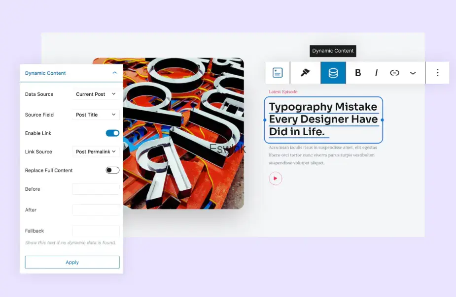Collapse the Dynamic Content panel
456x297 pixels.
[x=115, y=73]
